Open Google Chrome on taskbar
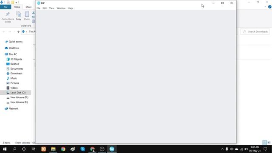Viewport: 272px width, 153px height. [63, 149]
